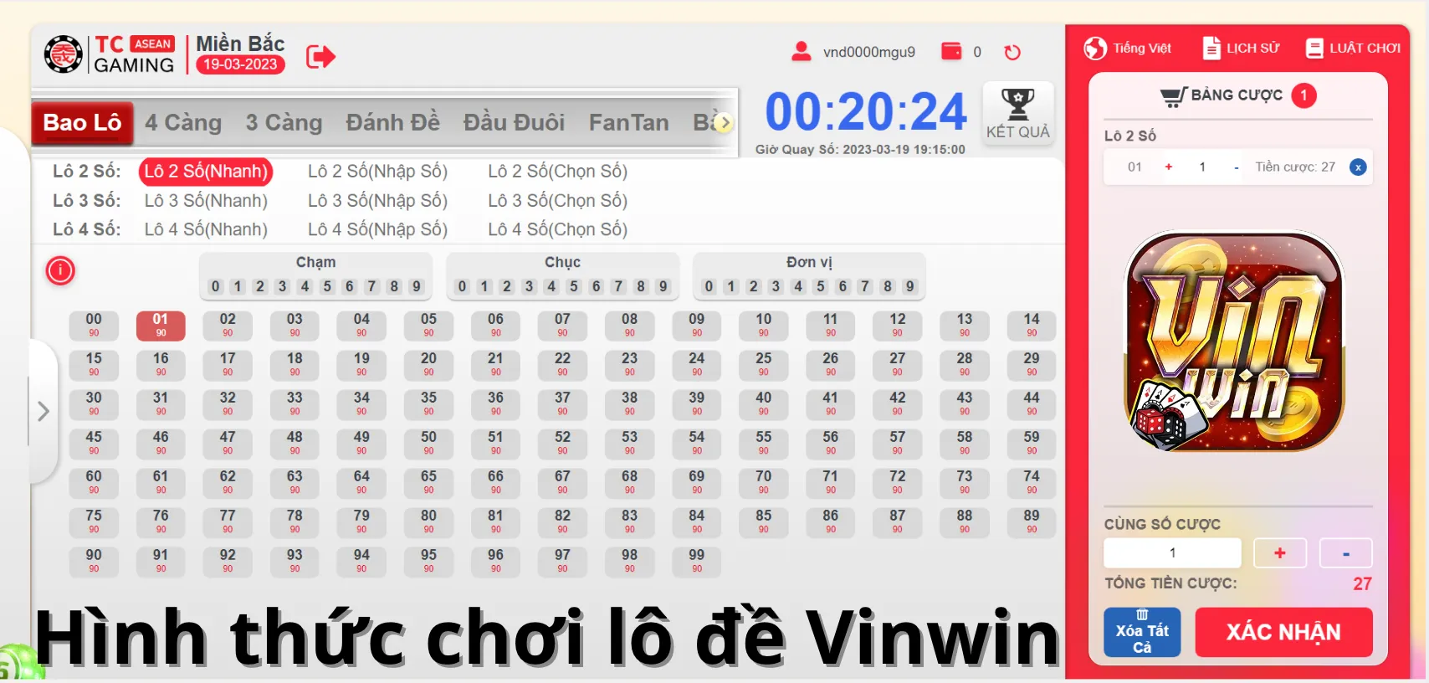The height and width of the screenshot is (683, 1429).
Task: Deselect the highlighted number 01
Action: click(x=161, y=325)
